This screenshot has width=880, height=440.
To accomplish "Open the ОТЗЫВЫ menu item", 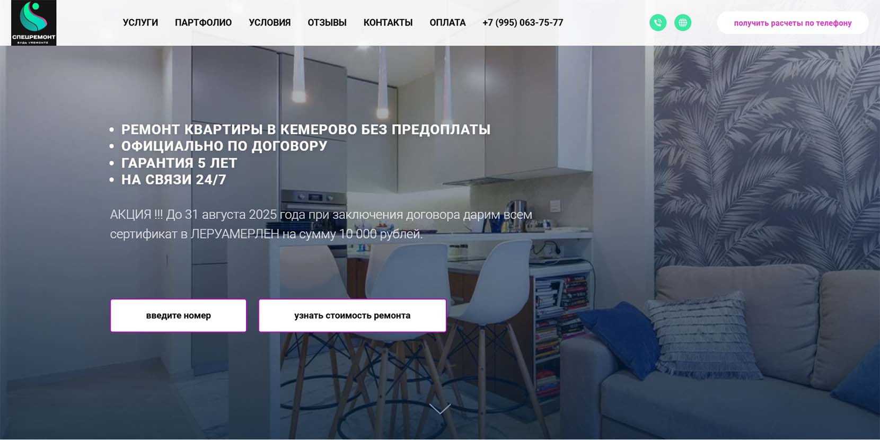I will pos(327,23).
